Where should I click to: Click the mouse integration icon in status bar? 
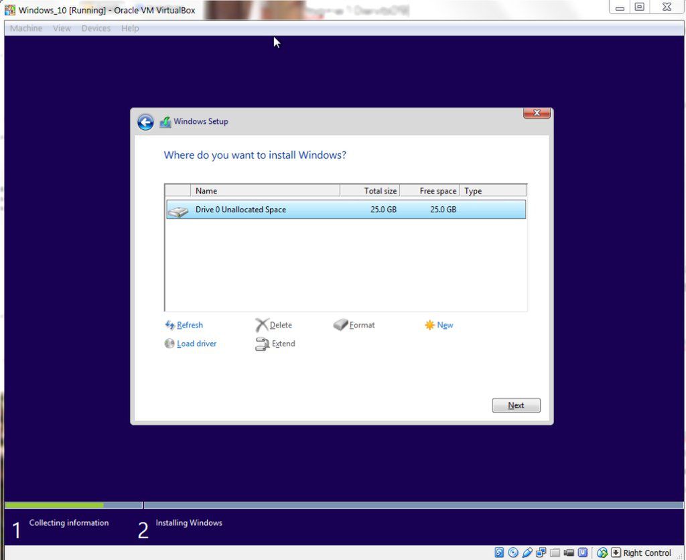tap(602, 553)
